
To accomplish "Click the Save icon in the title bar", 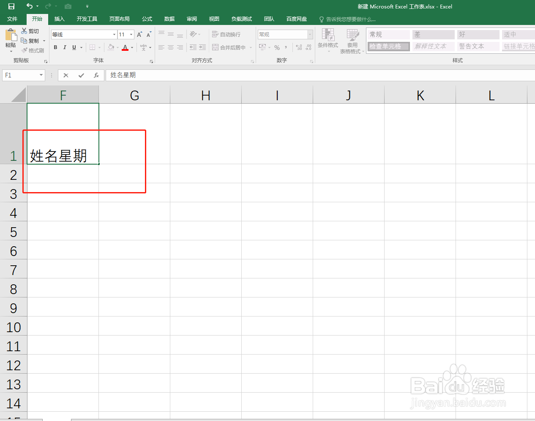I will pyautogui.click(x=11, y=6).
